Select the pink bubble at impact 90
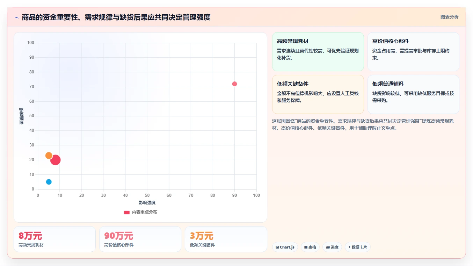Screen dimensions: 473x266 [x=234, y=84]
